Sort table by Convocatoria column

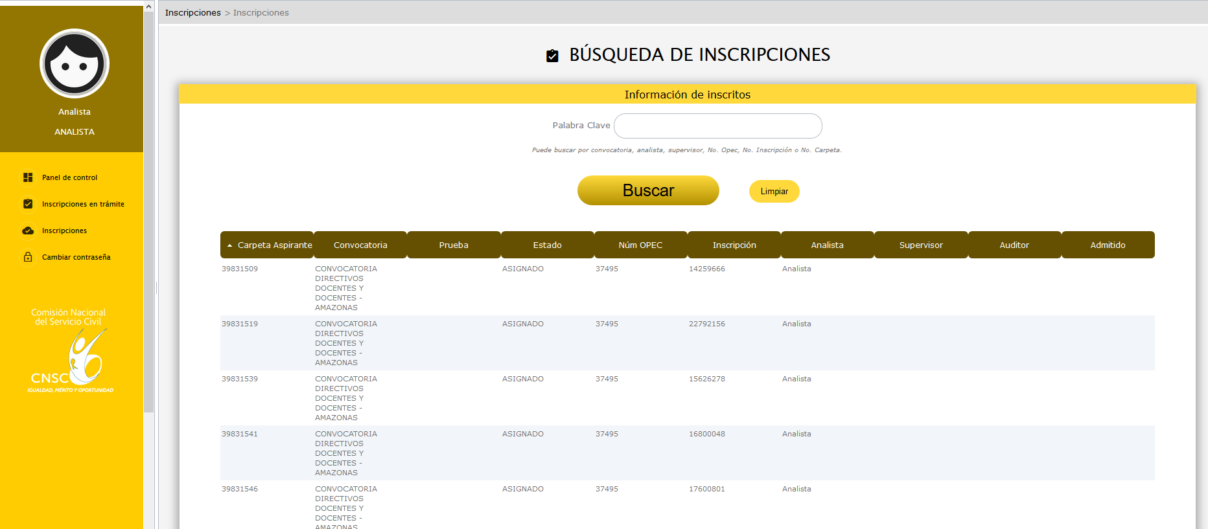tap(360, 245)
